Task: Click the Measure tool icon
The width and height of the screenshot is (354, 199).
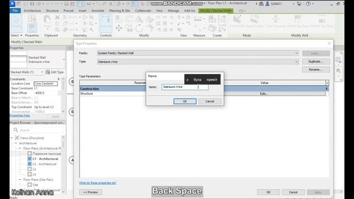Action: click(197, 19)
